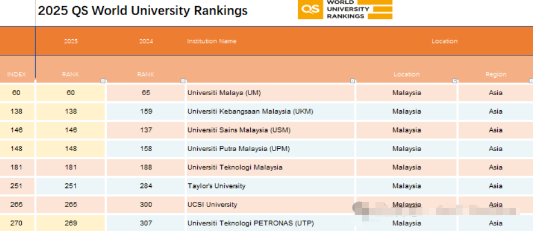The image size is (533, 236).
Task: Click the Institution Name header cell
Action: click(211, 41)
